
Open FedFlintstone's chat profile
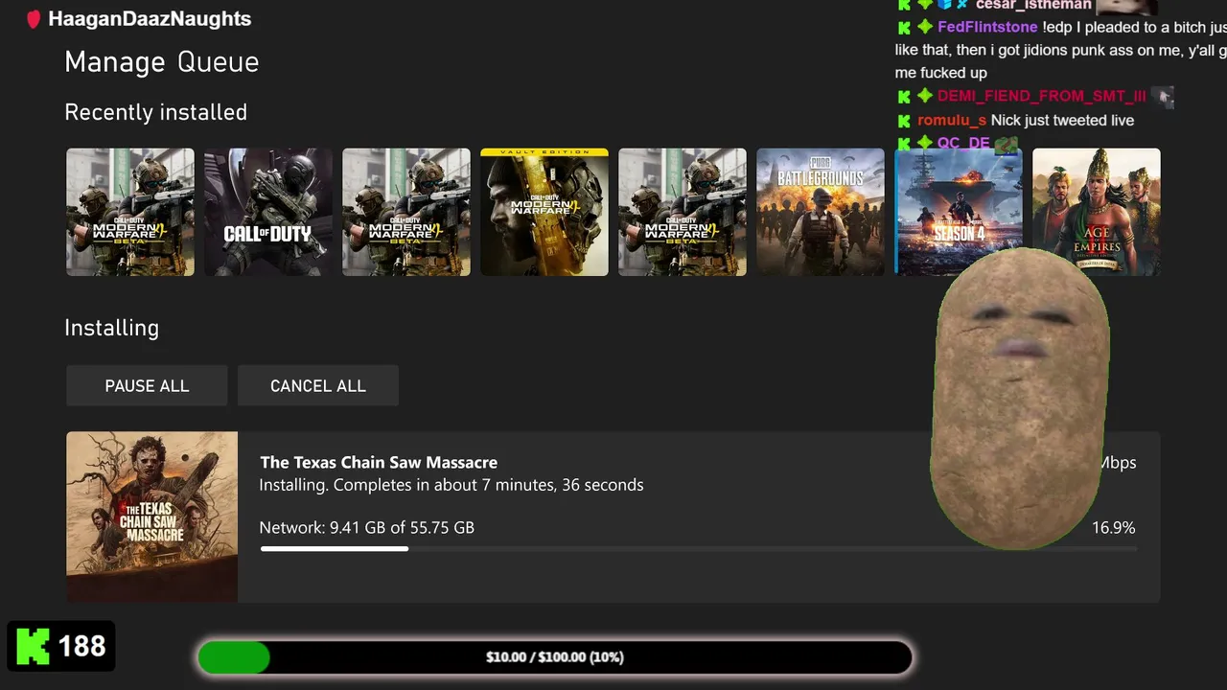[x=987, y=28]
